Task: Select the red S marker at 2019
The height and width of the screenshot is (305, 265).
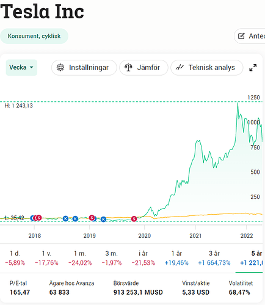Action: [92, 218]
